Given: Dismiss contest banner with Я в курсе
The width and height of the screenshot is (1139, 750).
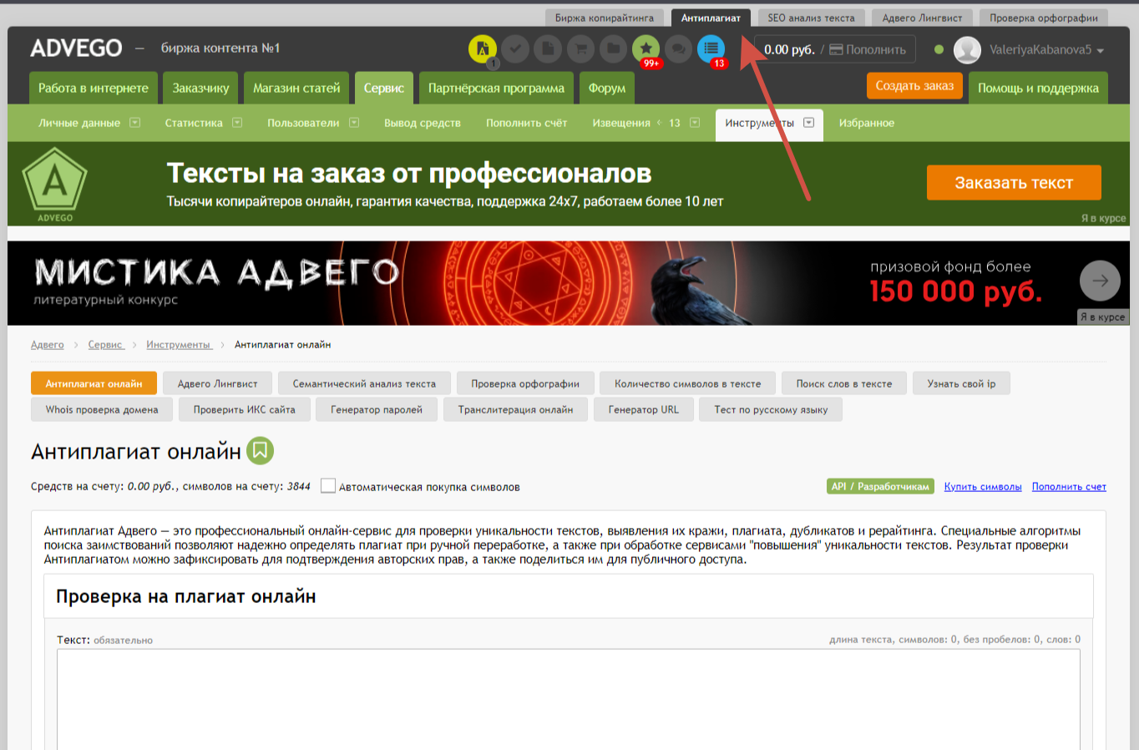Looking at the screenshot, I should [1103, 317].
